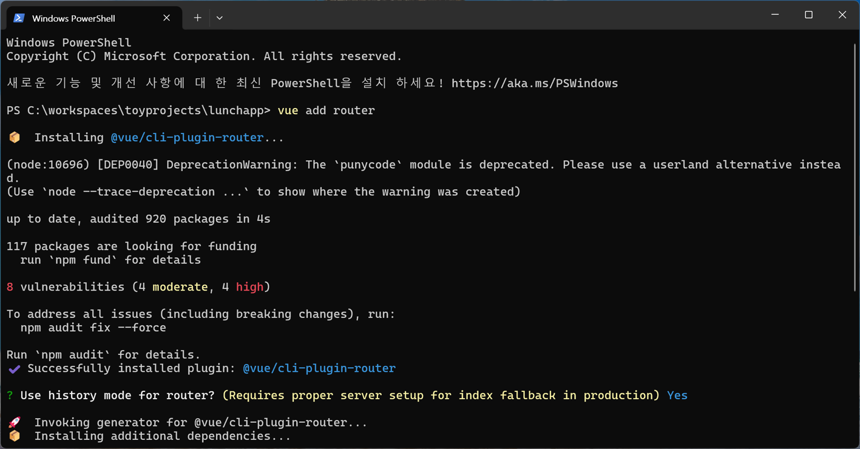Image resolution: width=860 pixels, height=449 pixels.
Task: Close the terminal window
Action: tap(842, 15)
